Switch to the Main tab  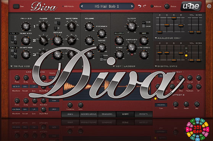tap(70, 114)
